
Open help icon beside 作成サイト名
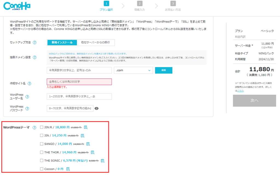click(x=30, y=83)
